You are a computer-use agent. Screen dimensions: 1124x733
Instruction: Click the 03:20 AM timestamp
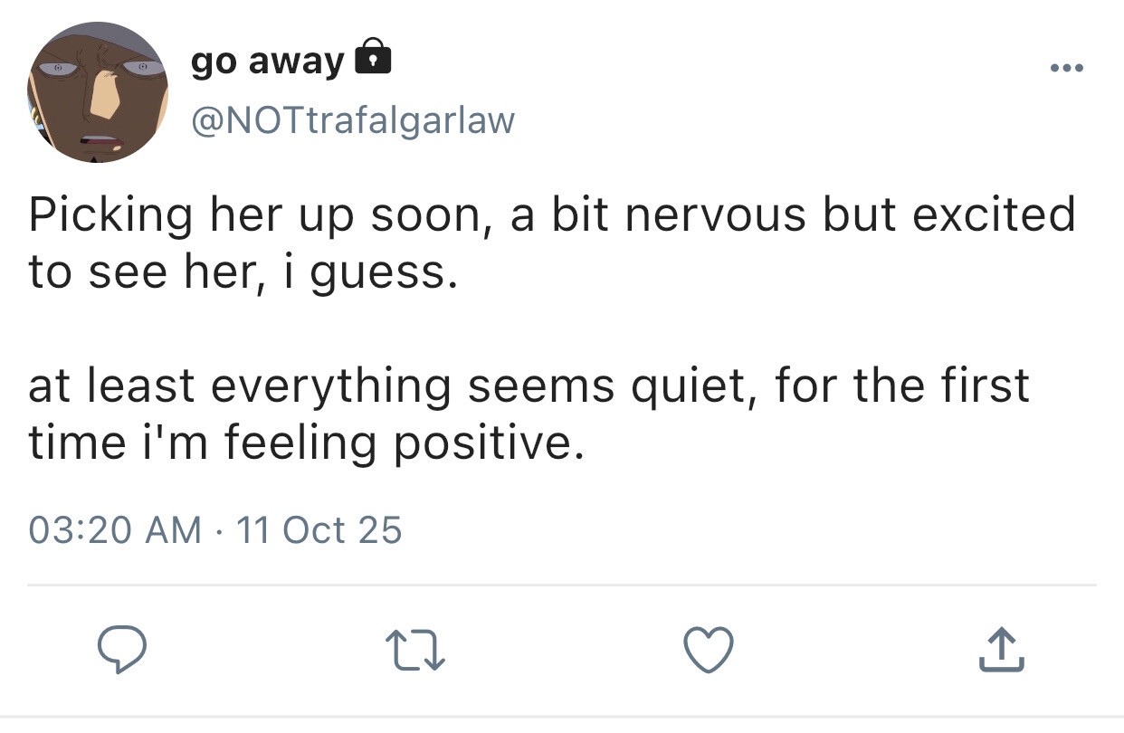[x=116, y=529]
